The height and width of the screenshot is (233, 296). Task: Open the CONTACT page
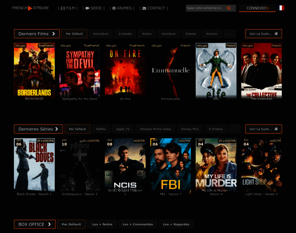coord(154,8)
